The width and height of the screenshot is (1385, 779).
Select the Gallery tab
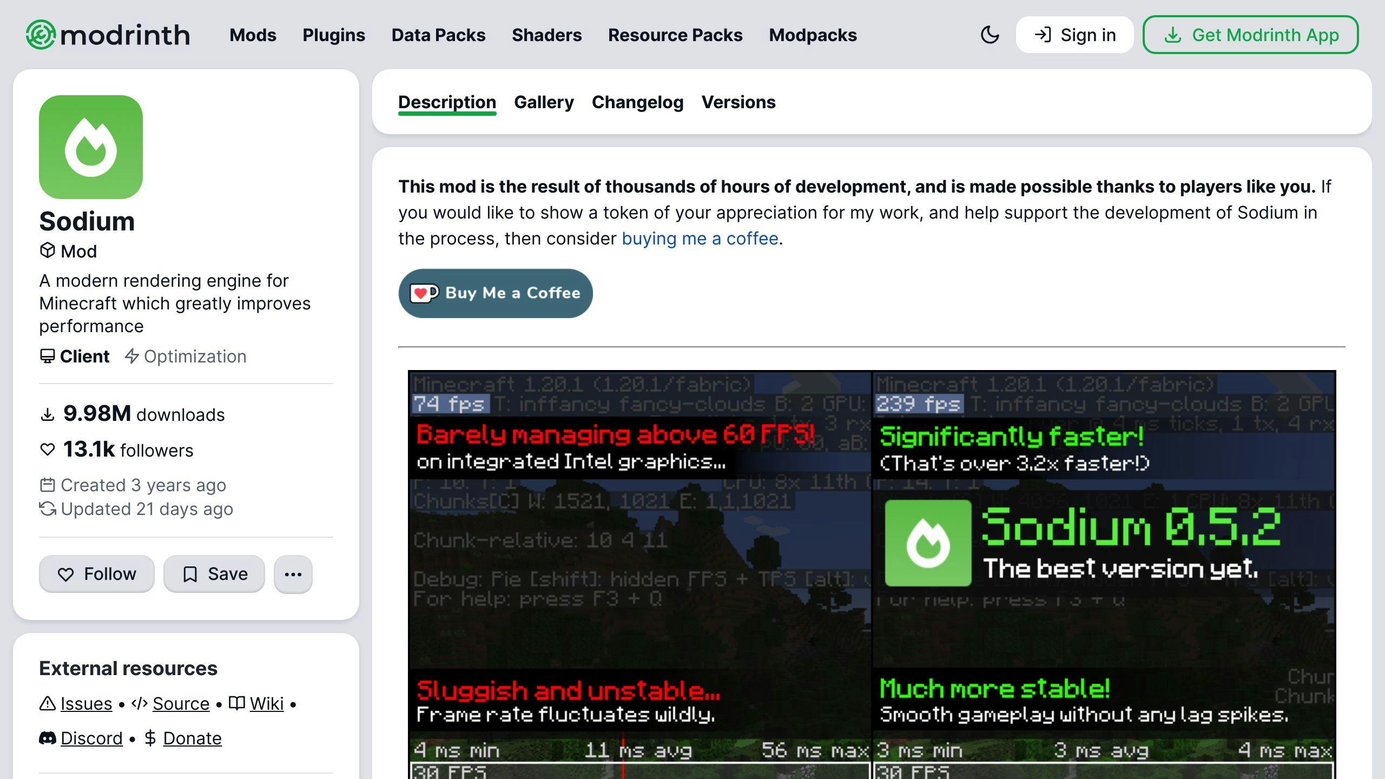point(543,102)
